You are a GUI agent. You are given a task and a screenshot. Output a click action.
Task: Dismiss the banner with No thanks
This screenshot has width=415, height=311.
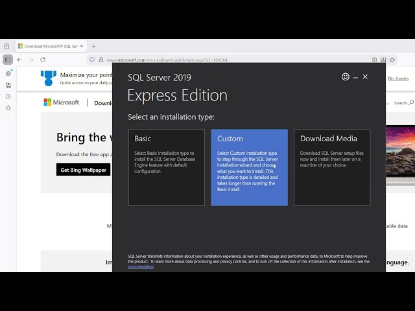click(398, 78)
